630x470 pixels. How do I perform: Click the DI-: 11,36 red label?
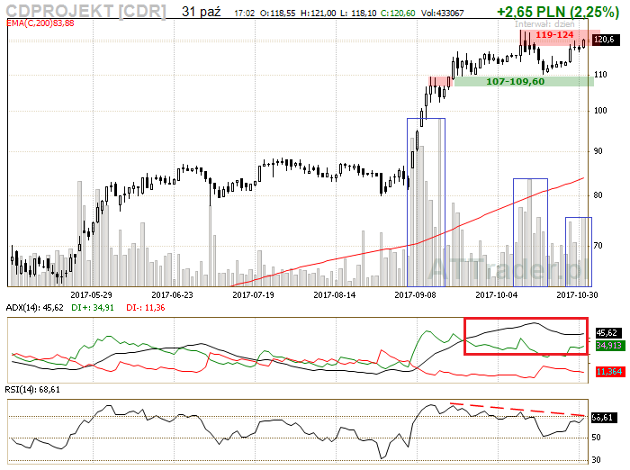click(146, 308)
